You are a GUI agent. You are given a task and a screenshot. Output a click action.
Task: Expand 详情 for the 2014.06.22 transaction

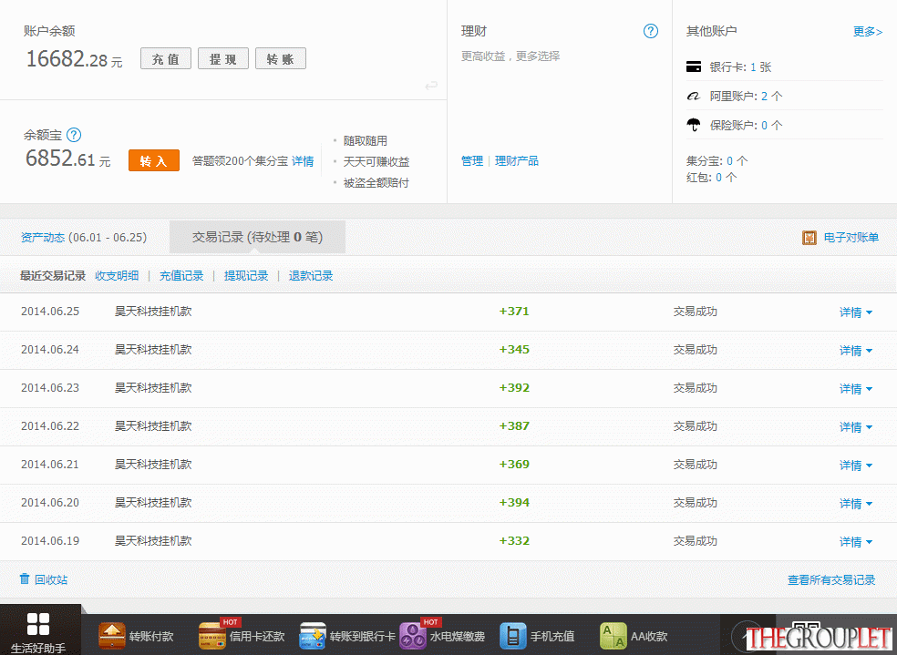(856, 427)
